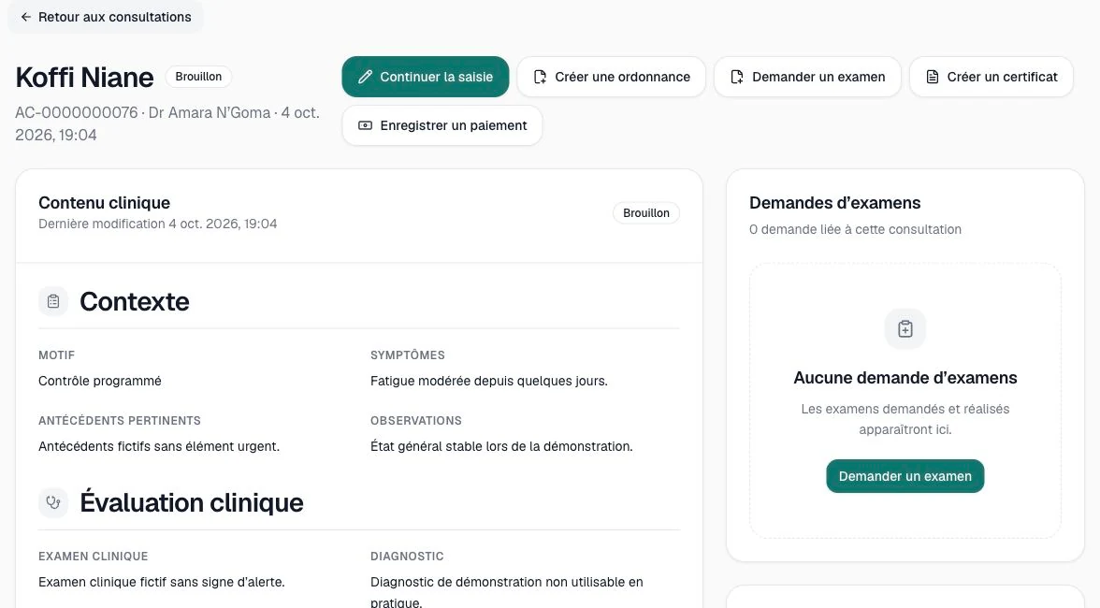Screen dimensions: 1100x608
Task: Click Fatigue modérée depuis quelques jours text
Action: click(x=489, y=381)
